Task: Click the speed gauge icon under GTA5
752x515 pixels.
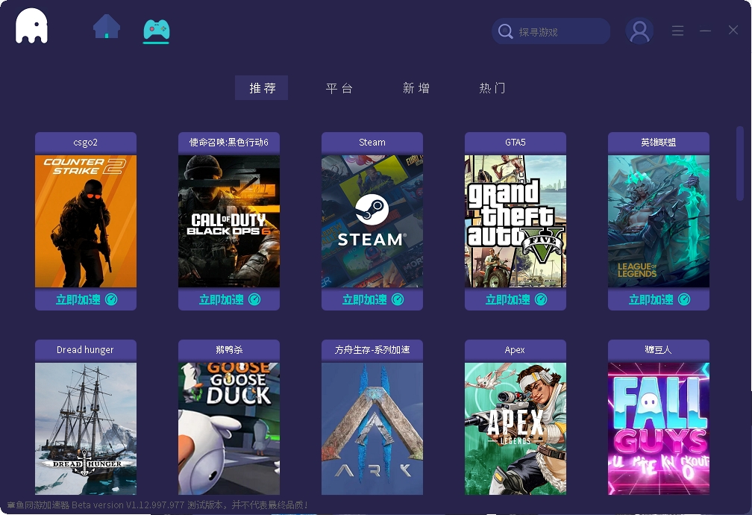Action: coord(541,299)
